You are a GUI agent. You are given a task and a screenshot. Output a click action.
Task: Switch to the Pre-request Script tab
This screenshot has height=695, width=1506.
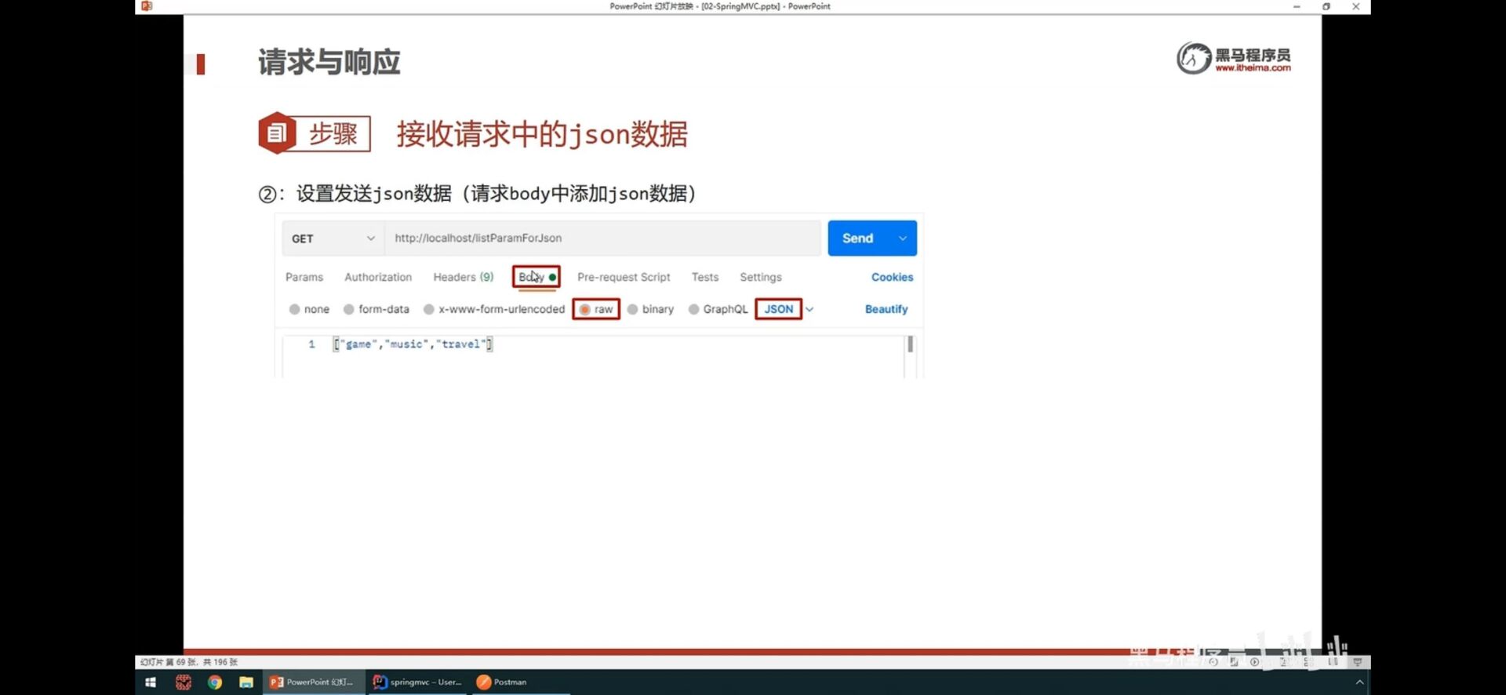(624, 277)
